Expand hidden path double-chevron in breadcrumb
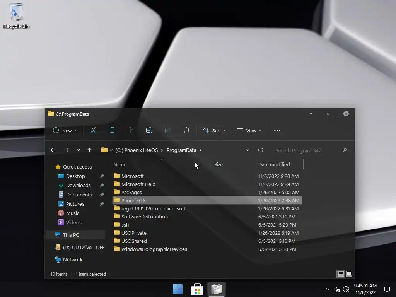Viewport: 396px width, 297px height. point(111,150)
